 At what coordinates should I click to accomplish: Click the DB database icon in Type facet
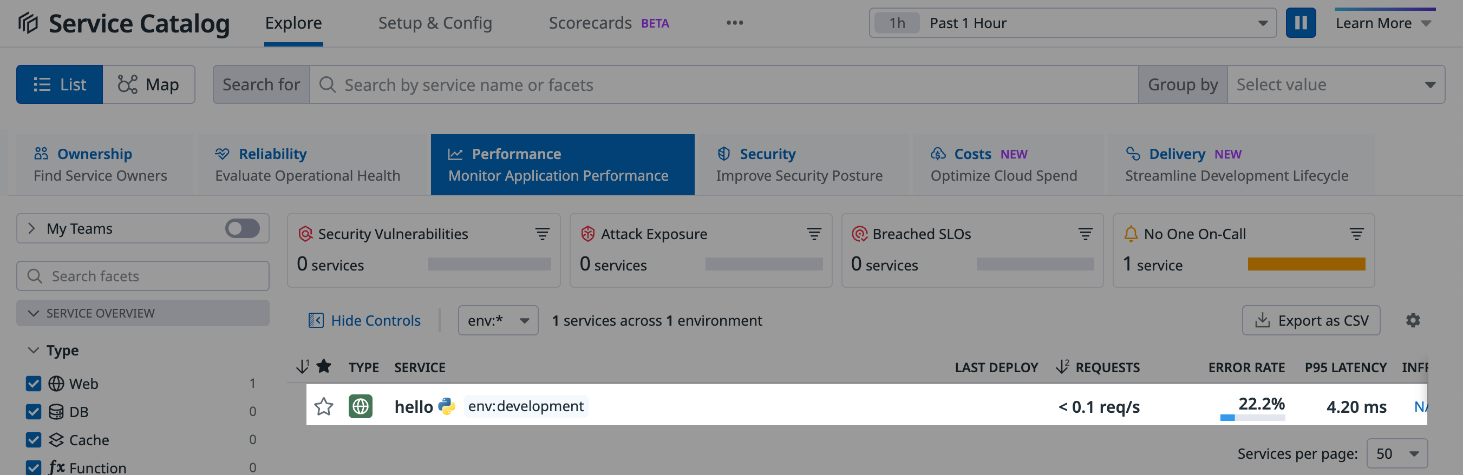pos(56,412)
